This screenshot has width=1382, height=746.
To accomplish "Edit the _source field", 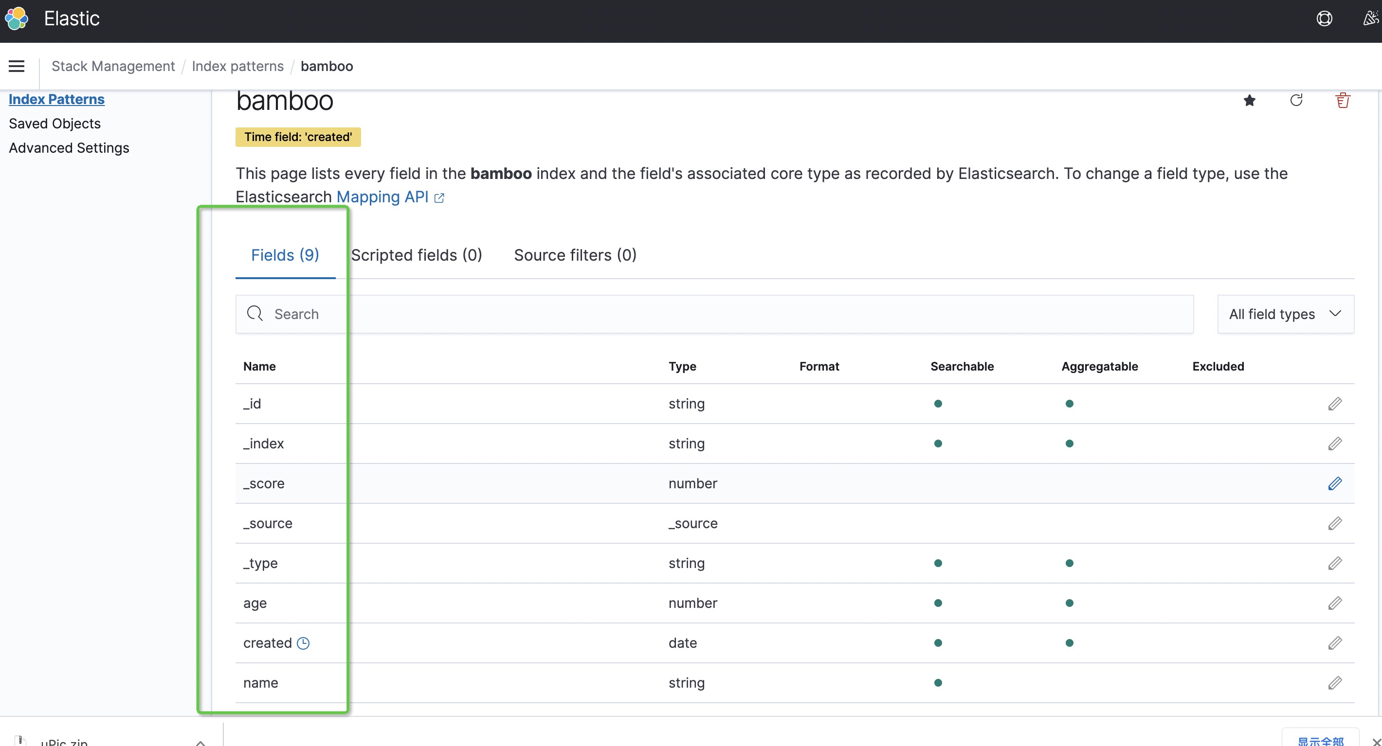I will point(1335,523).
